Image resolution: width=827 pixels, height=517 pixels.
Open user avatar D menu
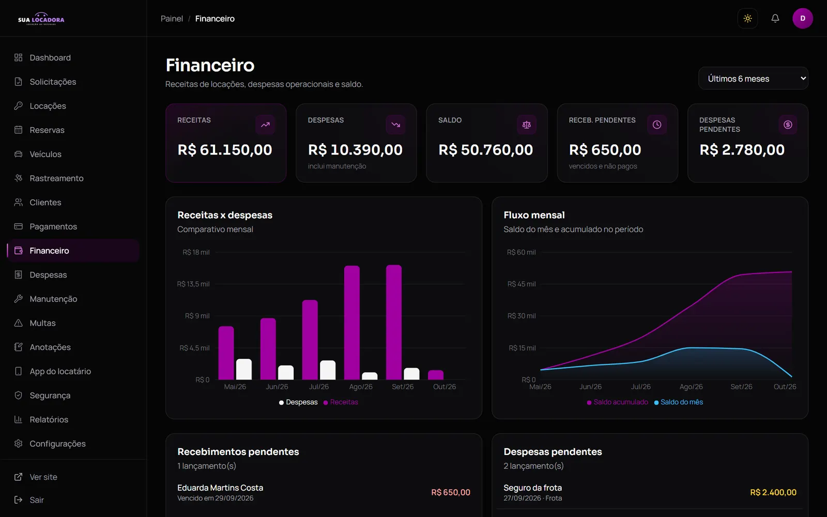click(x=803, y=19)
